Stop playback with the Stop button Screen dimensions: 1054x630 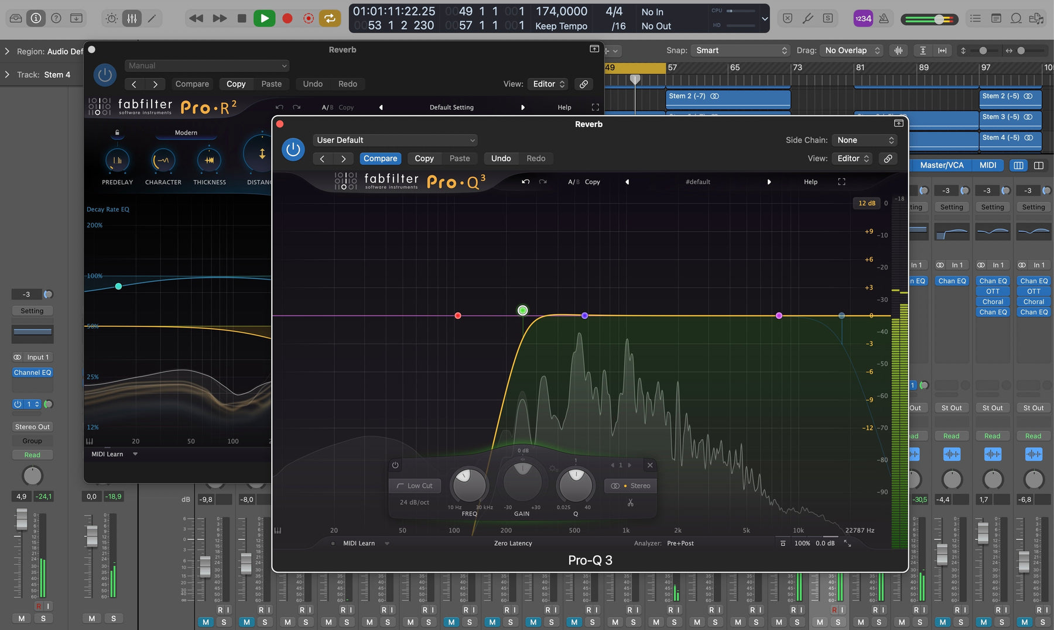tap(241, 18)
